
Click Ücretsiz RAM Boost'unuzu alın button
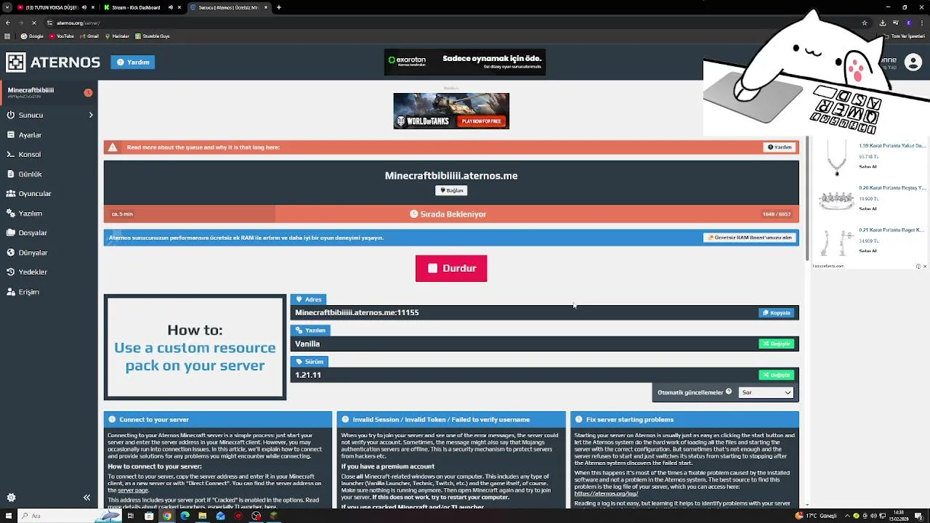click(x=750, y=238)
